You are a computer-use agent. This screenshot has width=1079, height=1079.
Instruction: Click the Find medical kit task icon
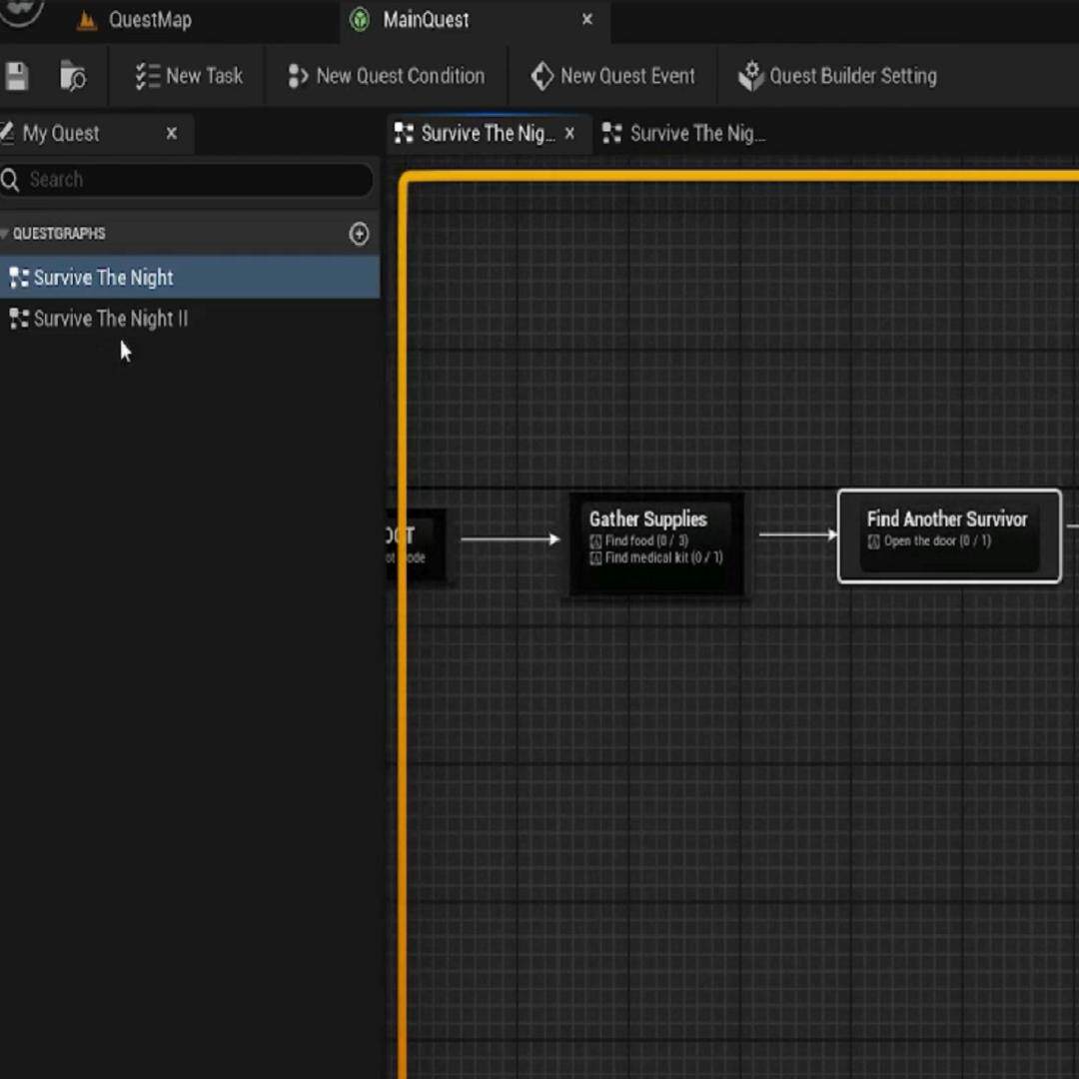[x=595, y=558]
